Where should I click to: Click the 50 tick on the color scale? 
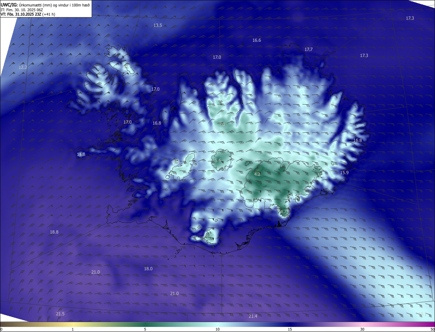point(432,329)
